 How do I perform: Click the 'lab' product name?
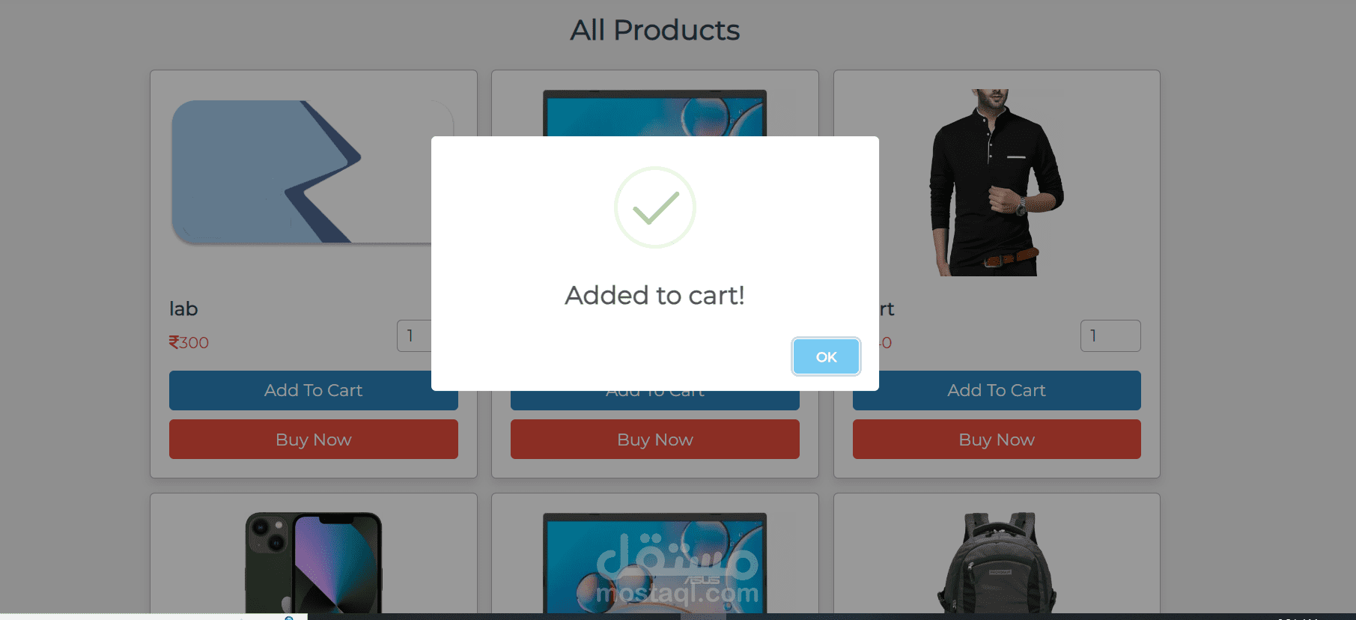pos(183,309)
